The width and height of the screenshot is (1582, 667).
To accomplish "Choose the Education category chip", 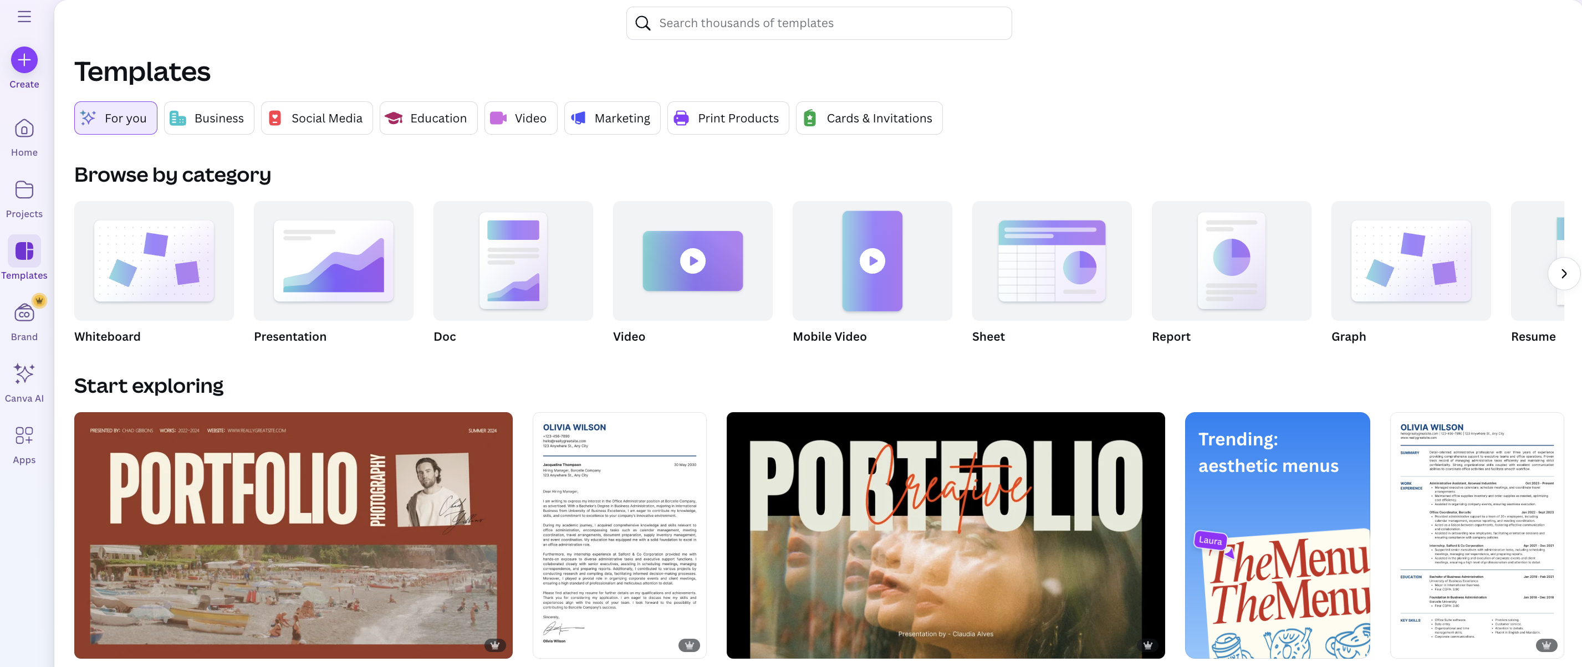I will click(428, 118).
